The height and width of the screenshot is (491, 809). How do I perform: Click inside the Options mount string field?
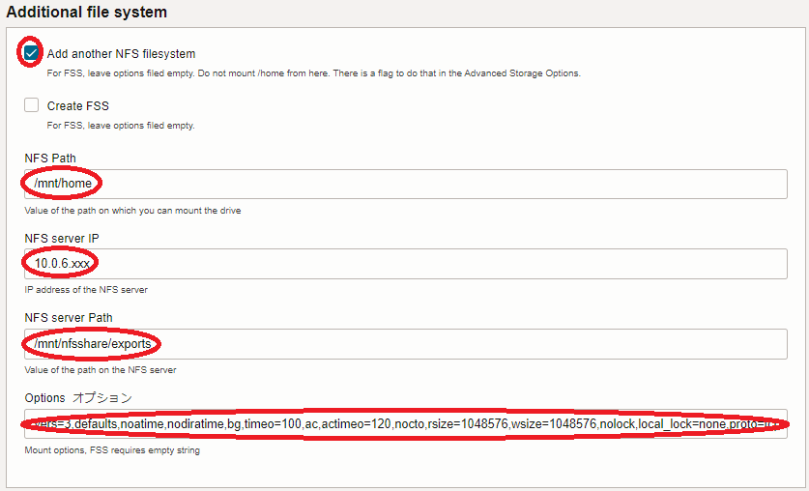[x=406, y=424]
